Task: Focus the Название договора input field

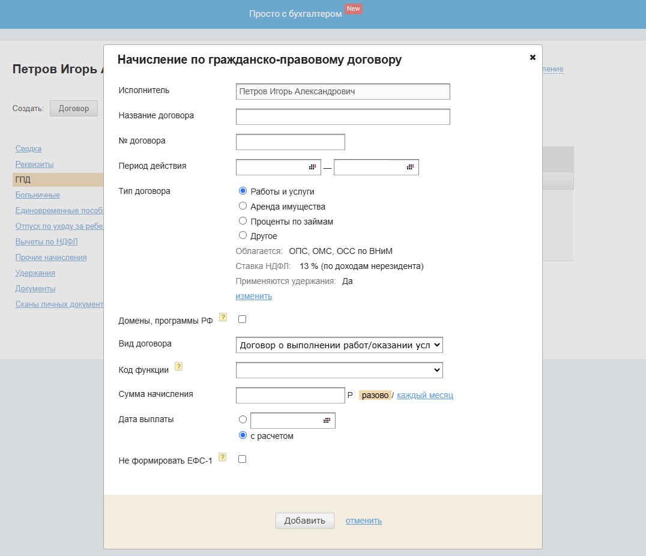Action: click(x=343, y=116)
